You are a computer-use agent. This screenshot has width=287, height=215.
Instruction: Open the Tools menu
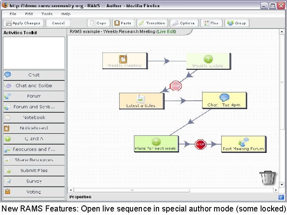[x=47, y=14]
